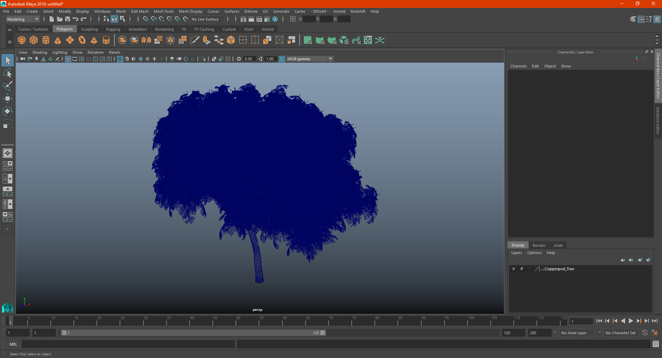Toggle the auto keyframe button
The width and height of the screenshot is (662, 358).
pyautogui.click(x=645, y=333)
